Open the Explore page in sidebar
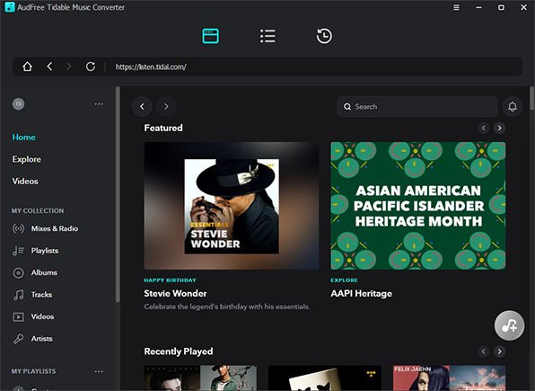Screen dimensions: 535x391 pos(27,159)
